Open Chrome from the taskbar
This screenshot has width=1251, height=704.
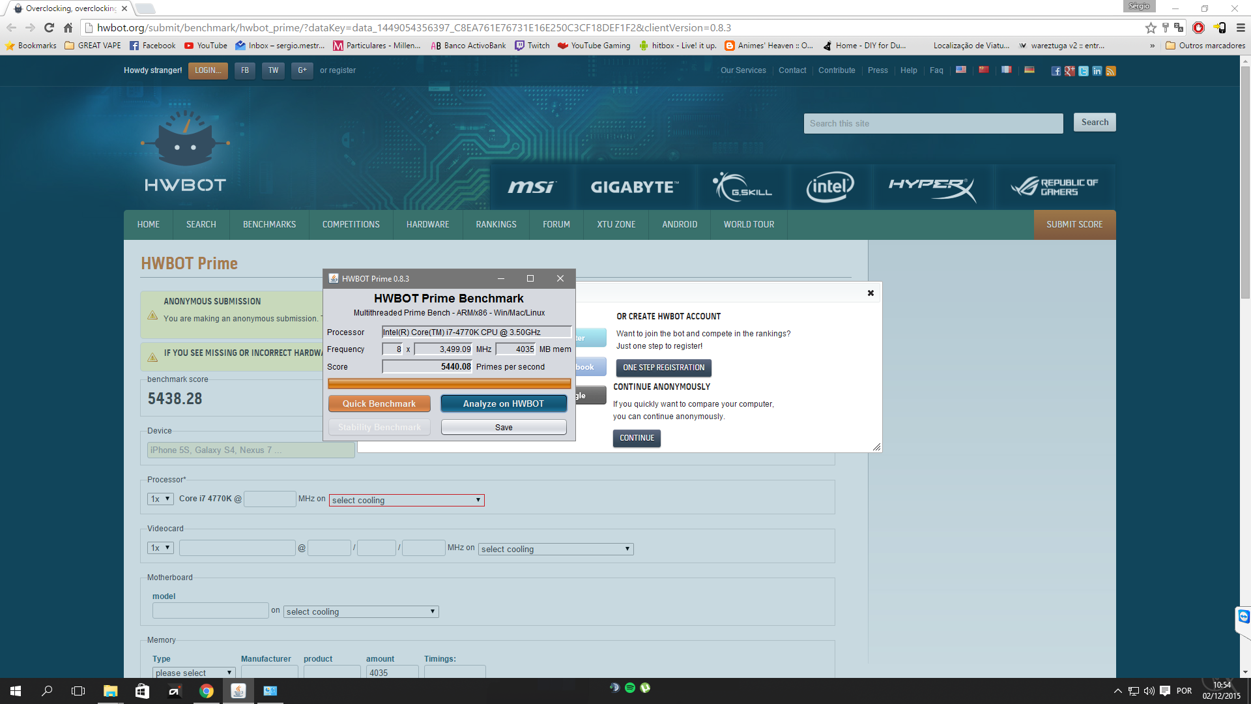[207, 691]
